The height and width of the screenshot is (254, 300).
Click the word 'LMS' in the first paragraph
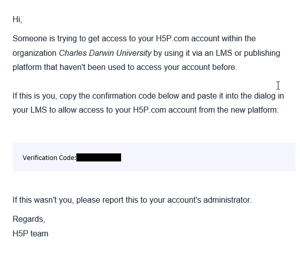[x=224, y=53]
